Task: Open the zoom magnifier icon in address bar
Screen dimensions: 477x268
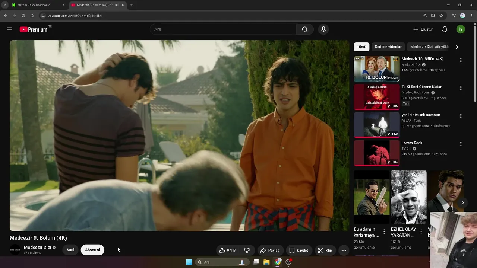Action: [x=425, y=16]
